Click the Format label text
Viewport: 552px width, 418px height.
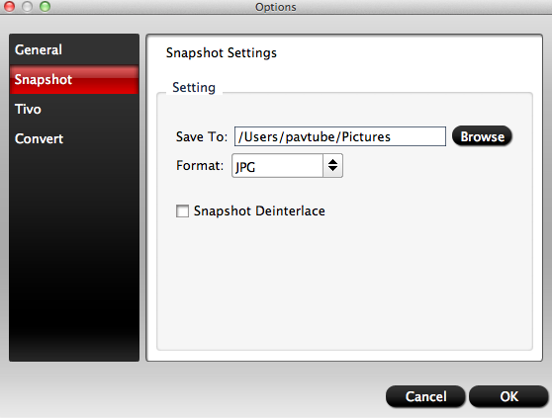200,165
